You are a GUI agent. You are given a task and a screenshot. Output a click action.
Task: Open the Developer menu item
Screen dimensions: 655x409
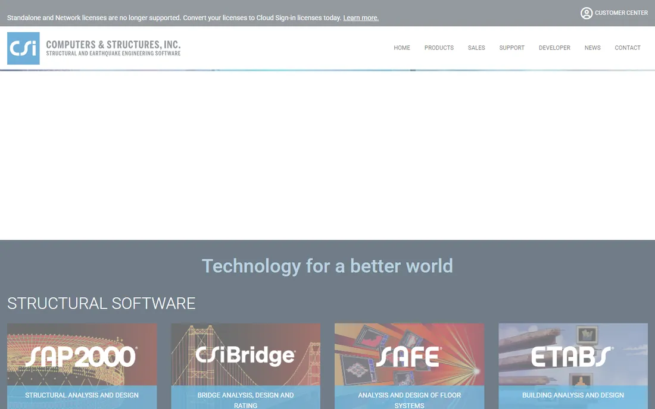coord(554,48)
